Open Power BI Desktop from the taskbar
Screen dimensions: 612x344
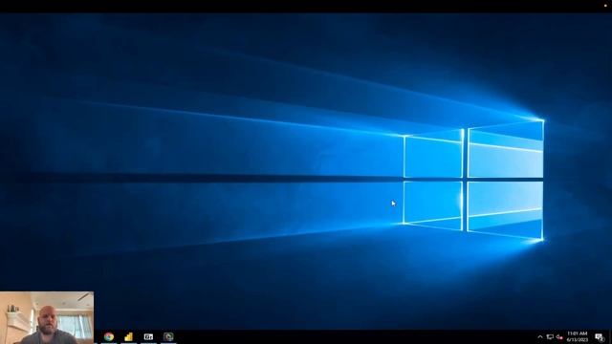(x=128, y=336)
